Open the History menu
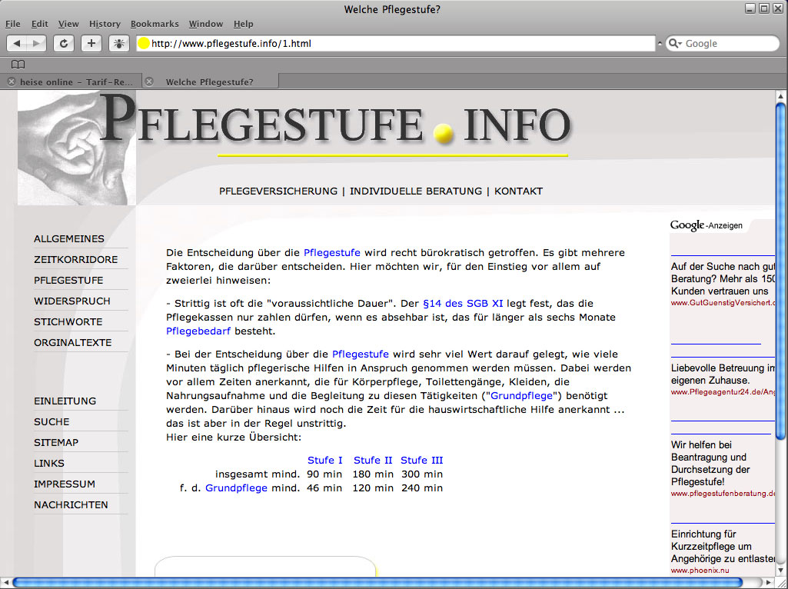 click(105, 24)
